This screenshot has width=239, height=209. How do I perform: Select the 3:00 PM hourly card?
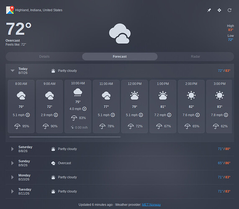[219, 107]
